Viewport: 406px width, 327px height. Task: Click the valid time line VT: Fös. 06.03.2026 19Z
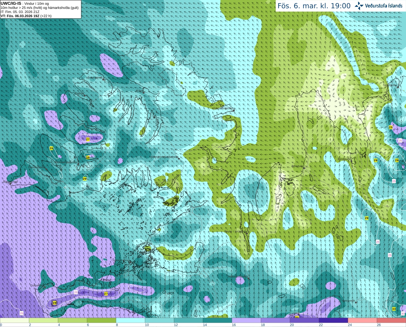pyautogui.click(x=20, y=16)
